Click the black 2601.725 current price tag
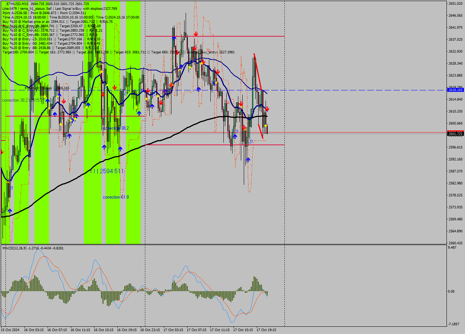 pyautogui.click(x=456, y=134)
